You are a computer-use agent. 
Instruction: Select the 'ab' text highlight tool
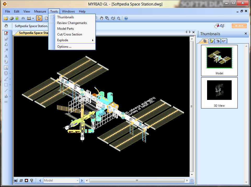point(6,96)
